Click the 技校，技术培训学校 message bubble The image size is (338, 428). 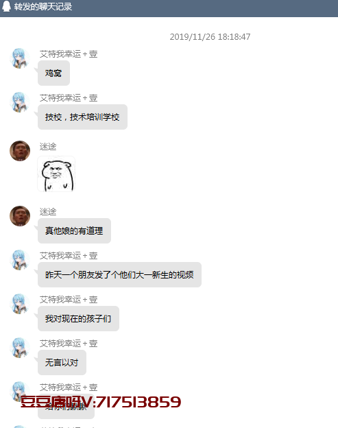coord(82,117)
